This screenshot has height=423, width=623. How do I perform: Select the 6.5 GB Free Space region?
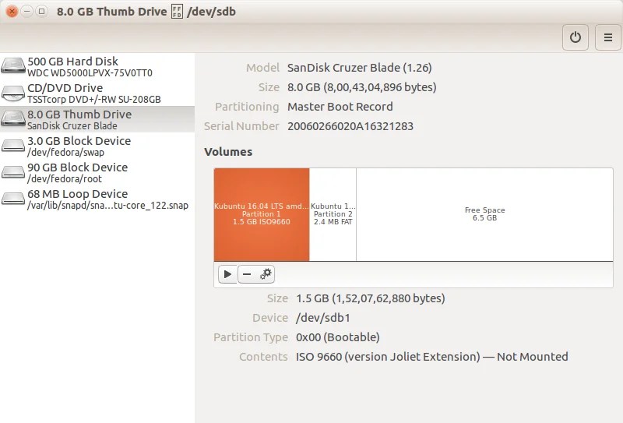[484, 214]
